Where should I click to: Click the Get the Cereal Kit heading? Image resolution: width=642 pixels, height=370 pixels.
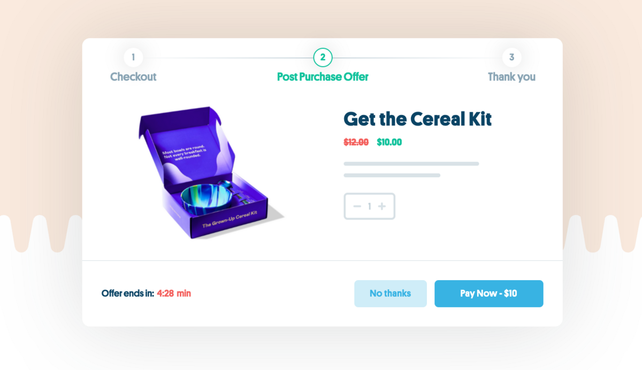click(x=417, y=119)
